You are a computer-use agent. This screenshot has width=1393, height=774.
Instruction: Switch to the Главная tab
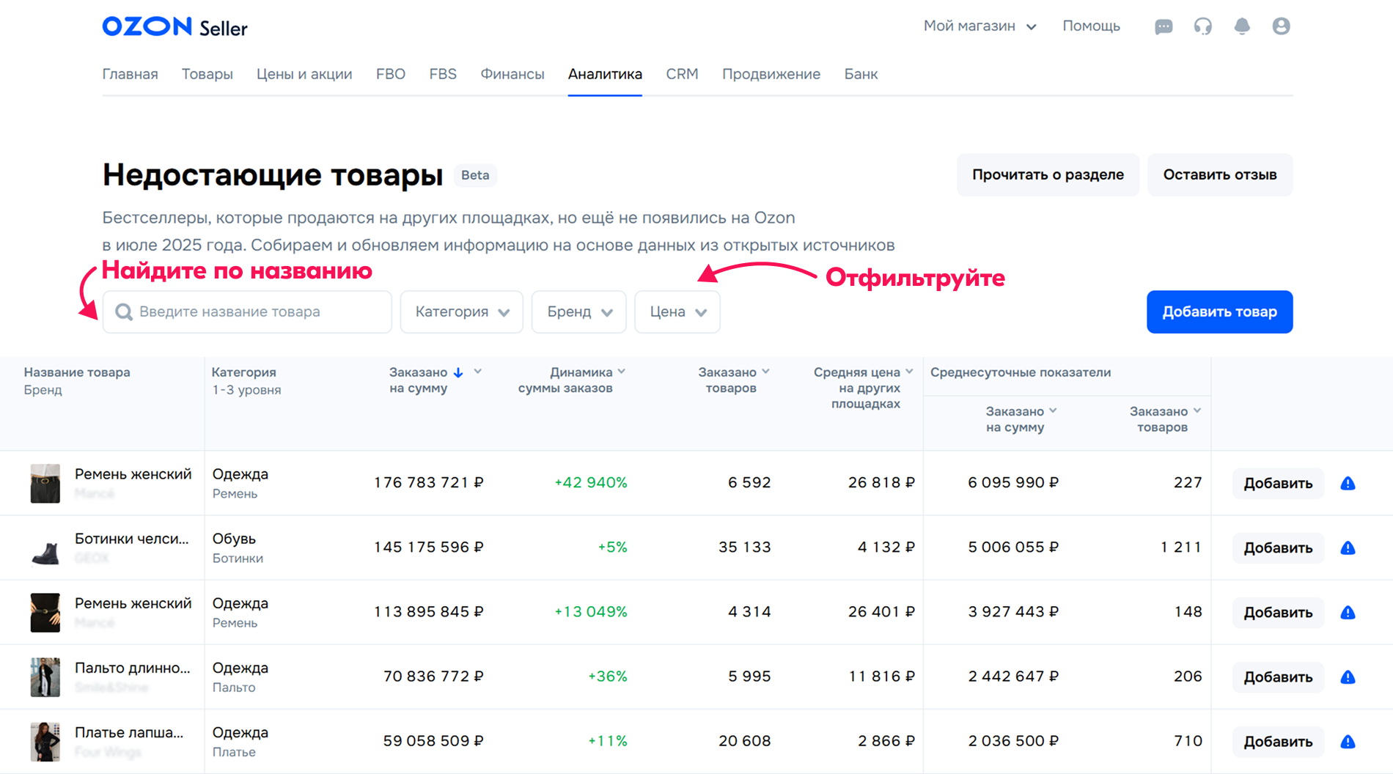131,74
